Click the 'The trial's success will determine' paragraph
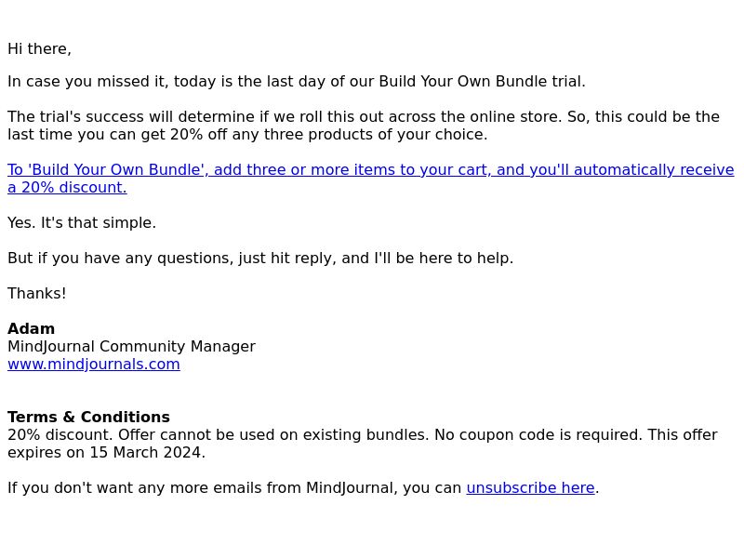The width and height of the screenshot is (744, 558). point(364,126)
